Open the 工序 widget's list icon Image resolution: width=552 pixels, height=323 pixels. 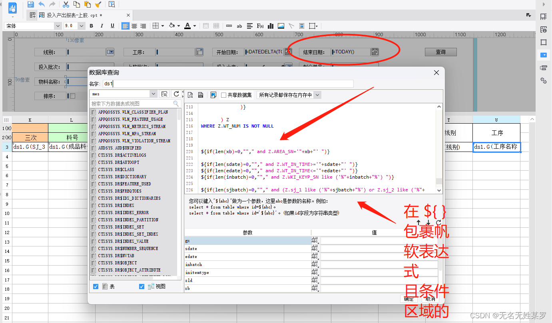[199, 52]
